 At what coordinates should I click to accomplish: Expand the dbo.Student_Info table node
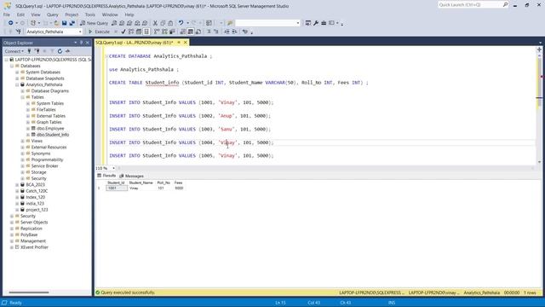point(28,135)
